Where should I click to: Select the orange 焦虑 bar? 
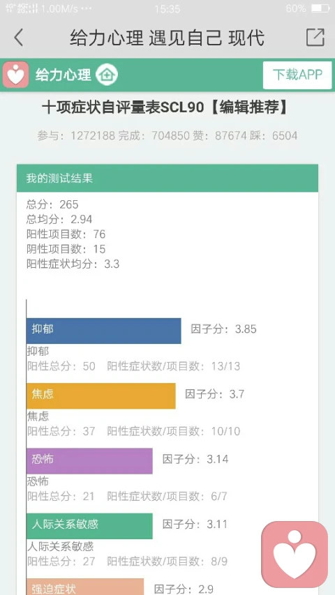tap(101, 396)
